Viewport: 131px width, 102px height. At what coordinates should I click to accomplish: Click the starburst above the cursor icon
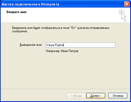pos(121,12)
